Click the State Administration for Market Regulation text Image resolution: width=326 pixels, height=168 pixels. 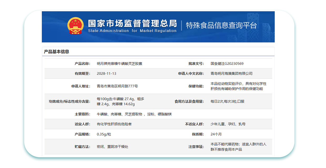point(132,31)
